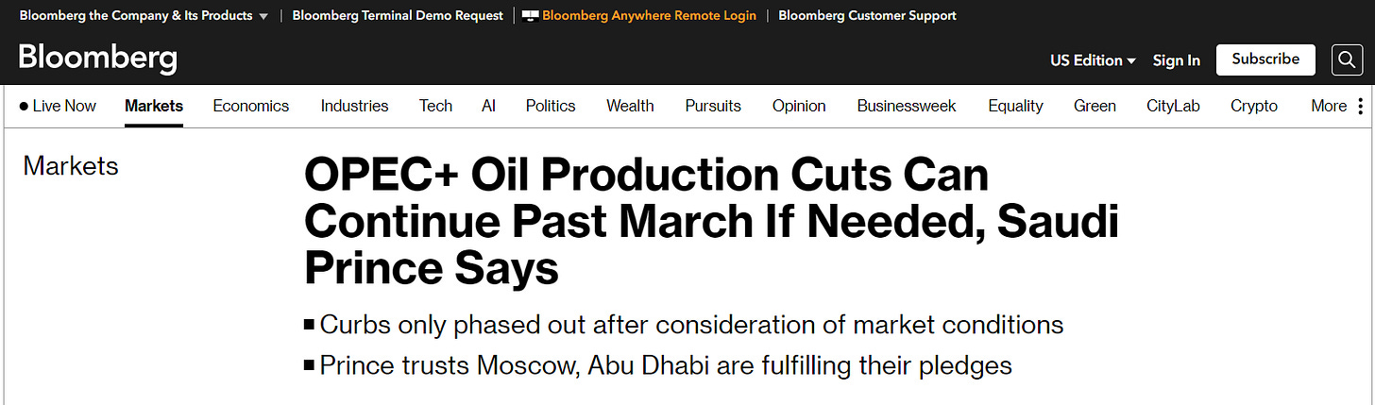Select the Live Now tab
This screenshot has height=405, width=1375.
[58, 106]
